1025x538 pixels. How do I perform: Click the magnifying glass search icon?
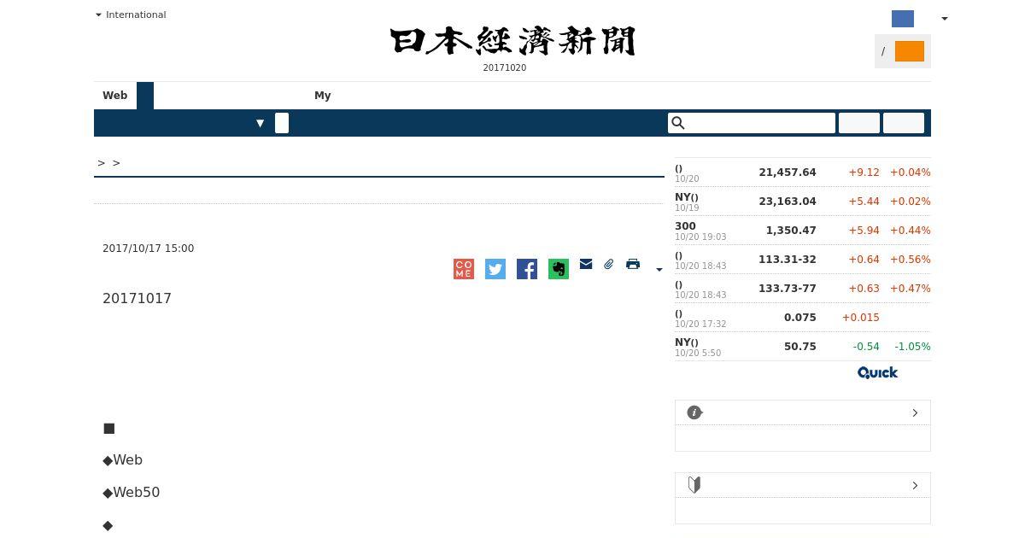click(678, 123)
